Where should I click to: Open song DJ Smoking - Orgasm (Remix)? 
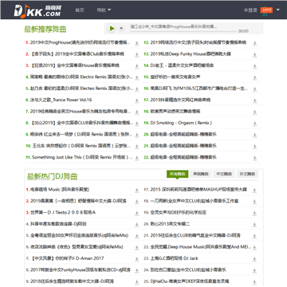tap(181, 123)
